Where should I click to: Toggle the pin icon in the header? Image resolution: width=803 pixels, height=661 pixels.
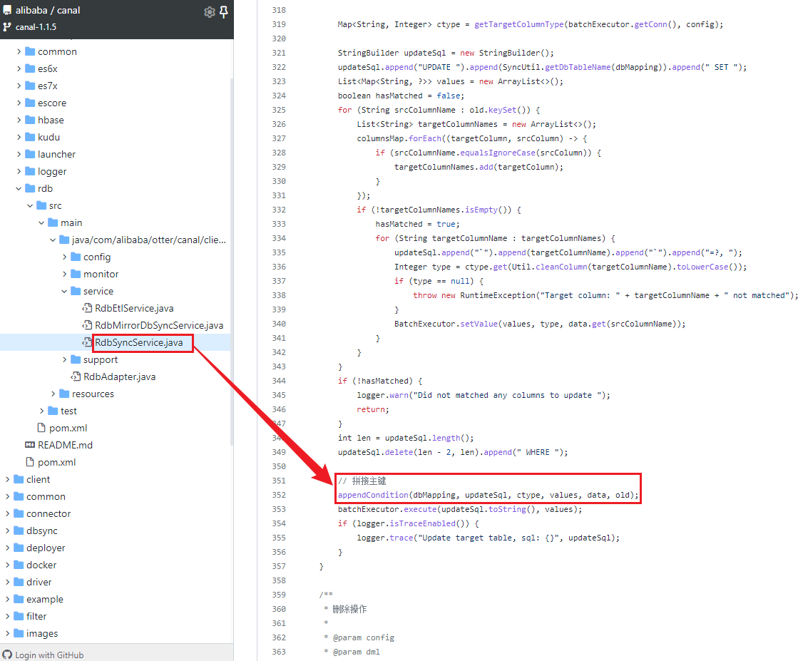pos(225,11)
